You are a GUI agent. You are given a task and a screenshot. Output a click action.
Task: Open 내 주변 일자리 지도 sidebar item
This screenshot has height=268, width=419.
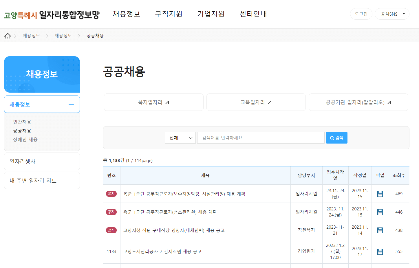coord(42,181)
